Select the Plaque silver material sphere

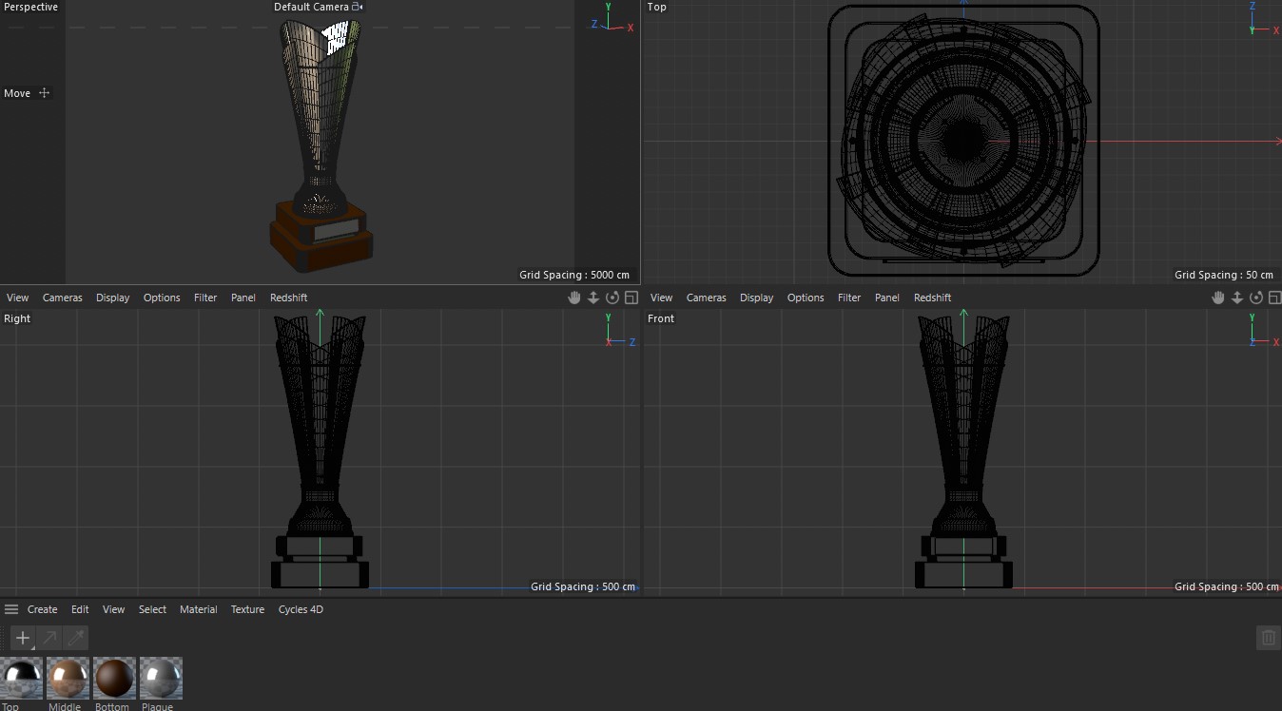pos(161,678)
